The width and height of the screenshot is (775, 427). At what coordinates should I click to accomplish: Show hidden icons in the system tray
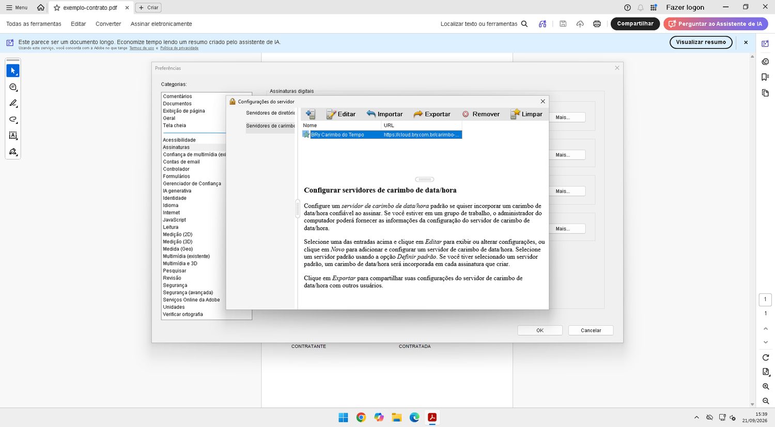point(696,417)
